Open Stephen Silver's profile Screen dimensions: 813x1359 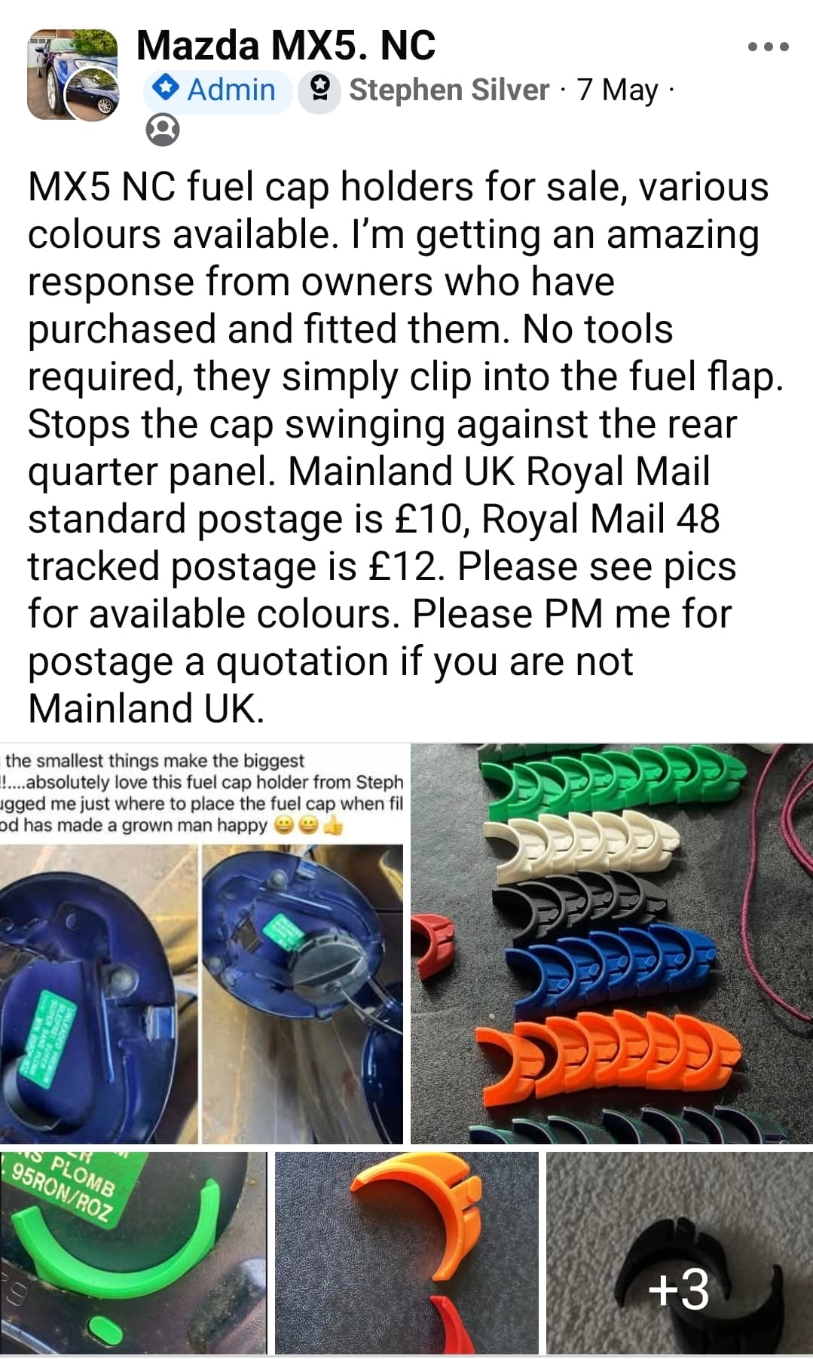(x=449, y=90)
